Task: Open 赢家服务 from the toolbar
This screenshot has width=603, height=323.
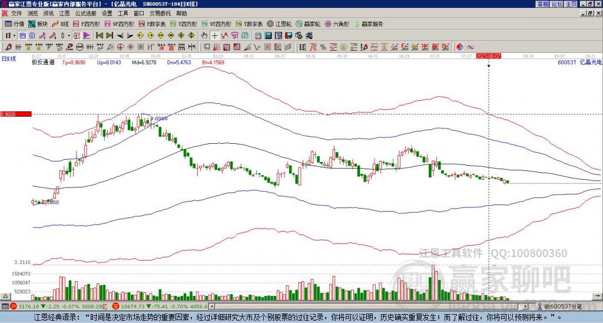Action: point(369,24)
